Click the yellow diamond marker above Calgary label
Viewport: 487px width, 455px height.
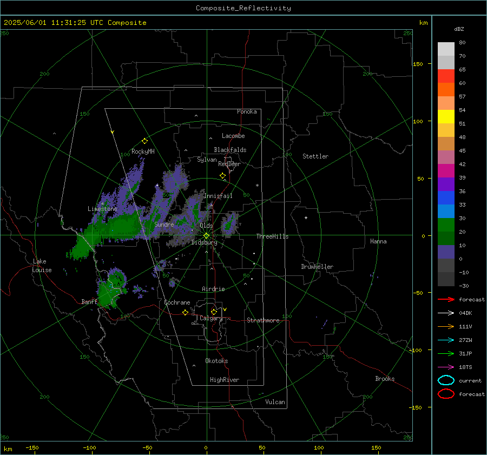pyautogui.click(x=214, y=312)
